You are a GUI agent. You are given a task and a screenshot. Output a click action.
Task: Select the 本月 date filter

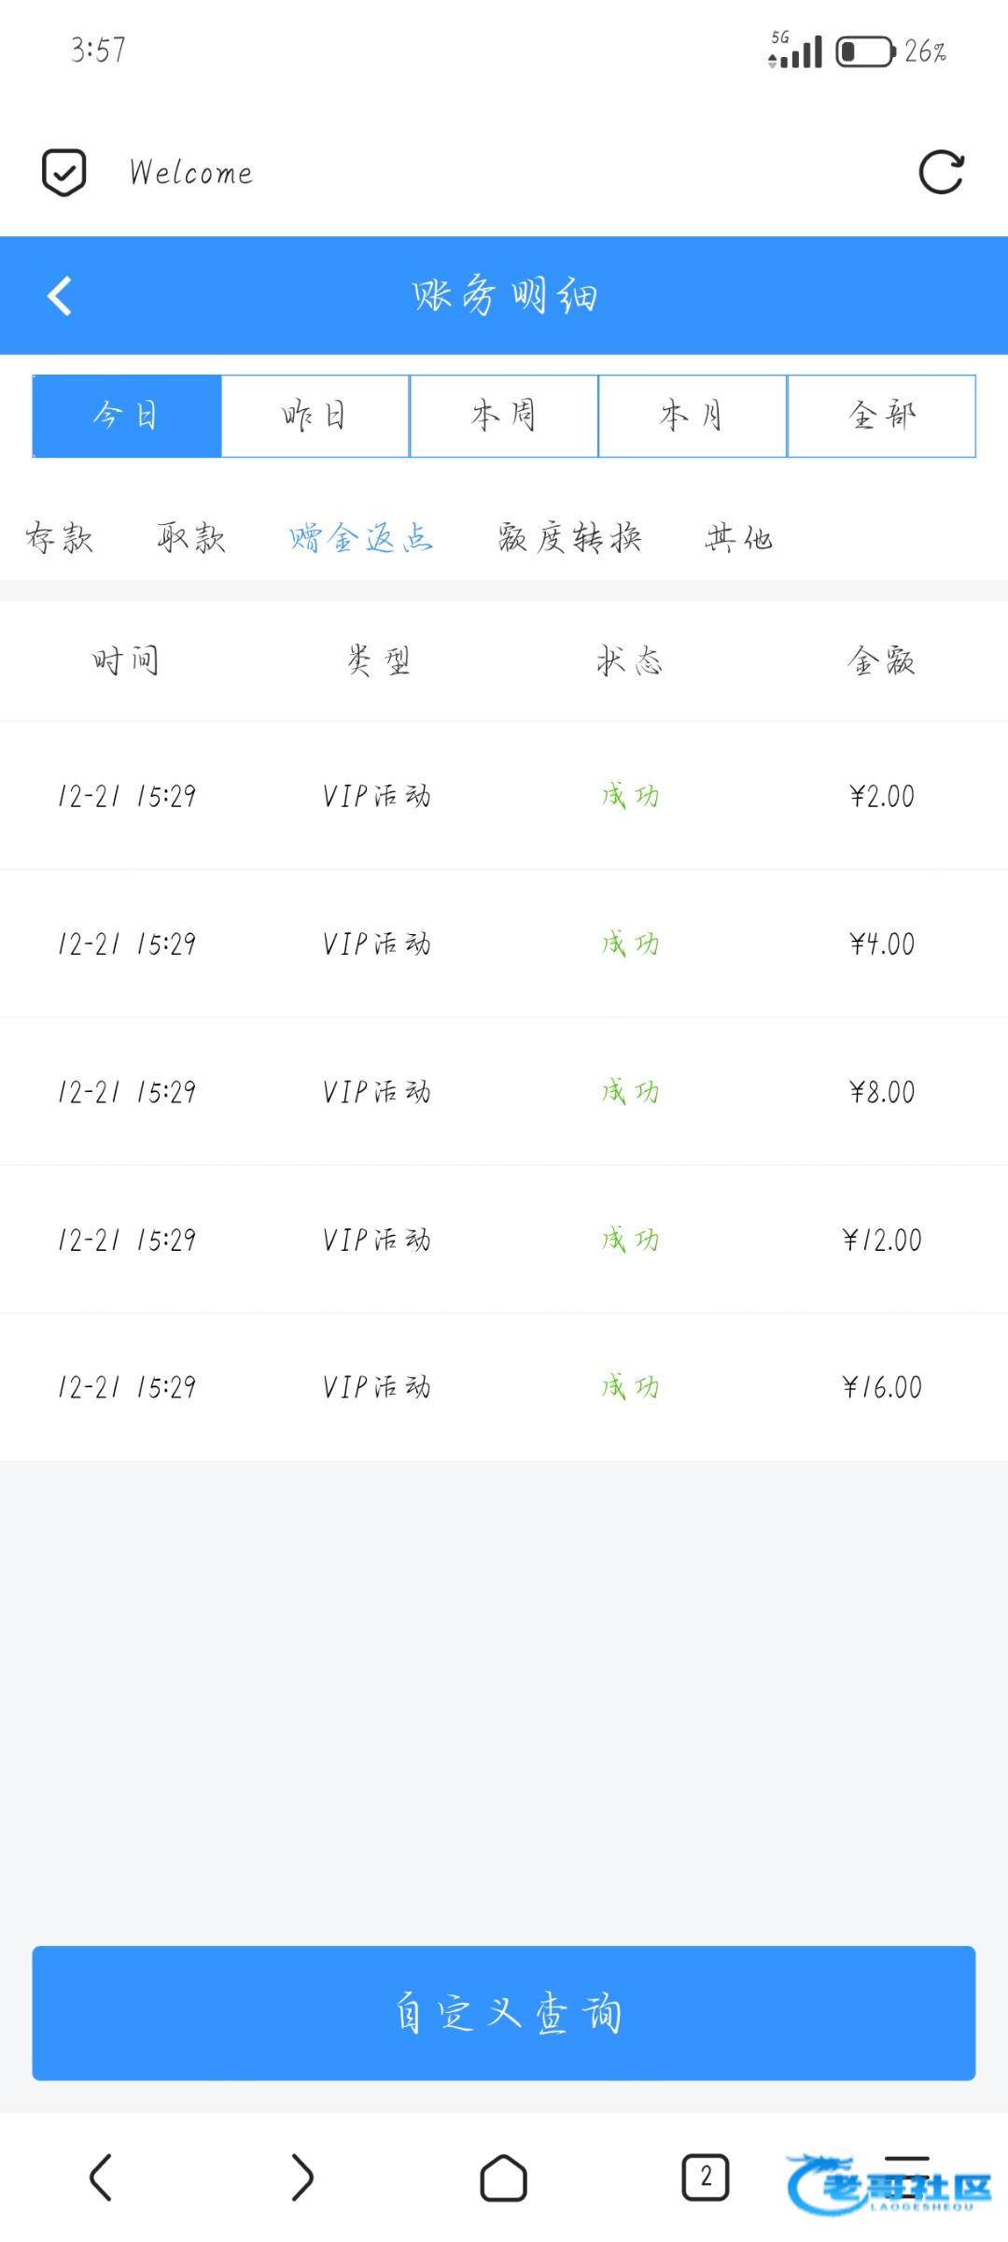click(693, 416)
